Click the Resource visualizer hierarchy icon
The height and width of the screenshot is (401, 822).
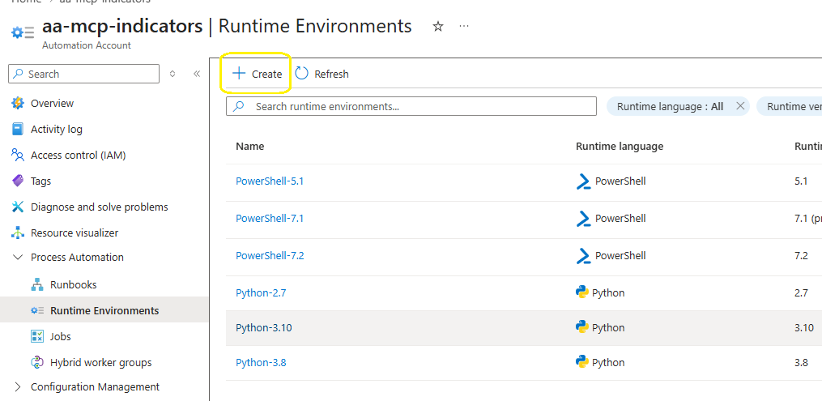(x=18, y=232)
